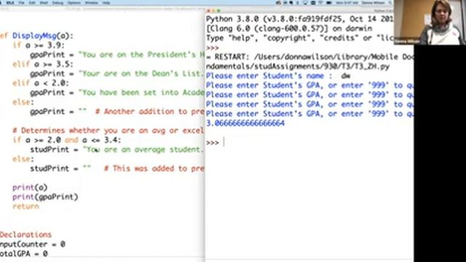Click the '# Determines whether you are' comment

pos(108,131)
